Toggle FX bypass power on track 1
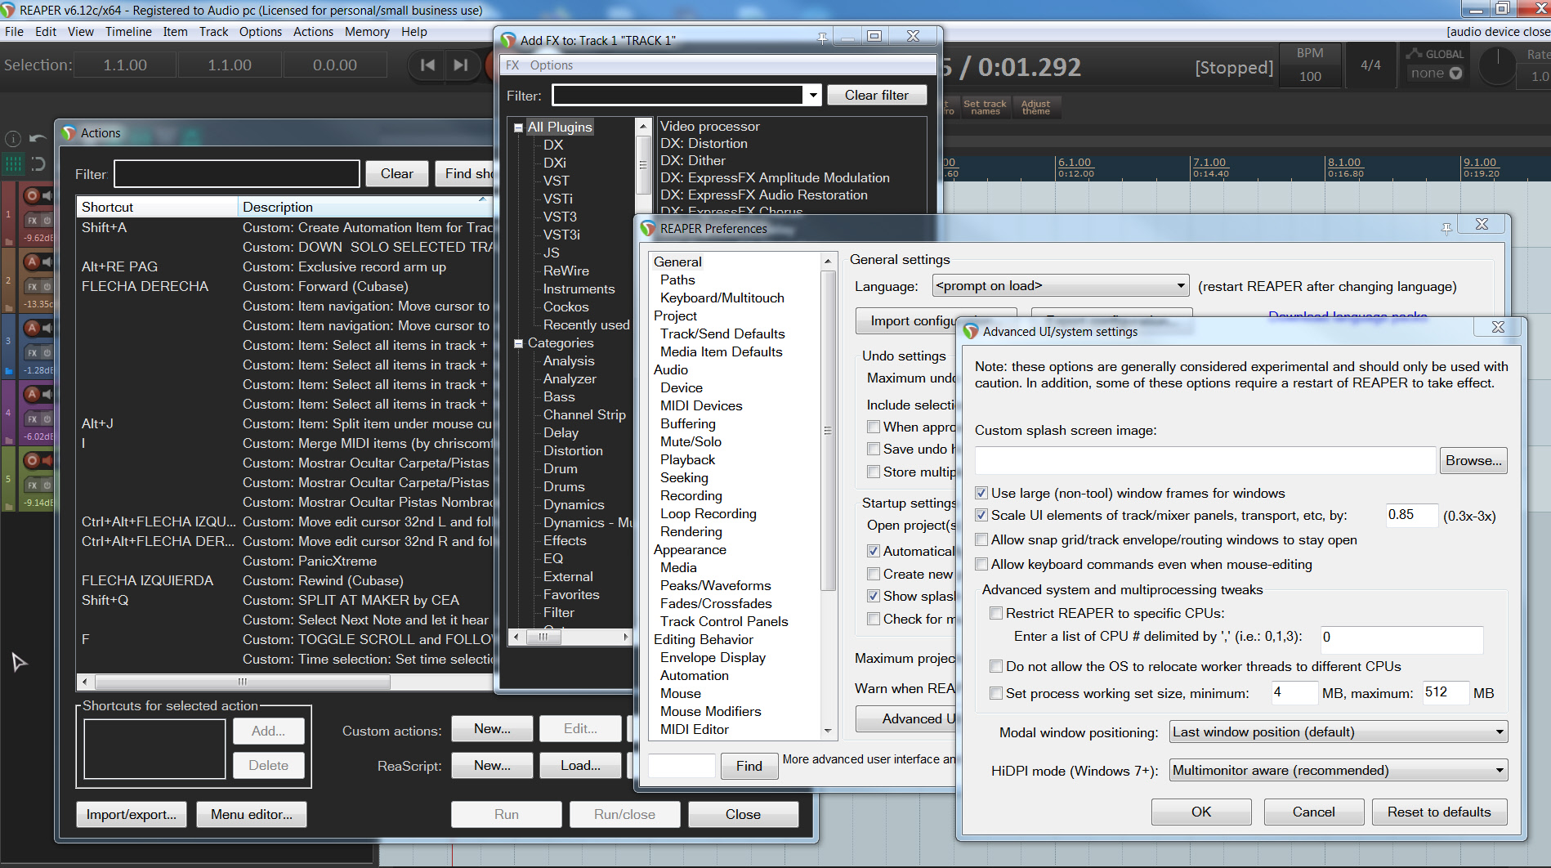 pyautogui.click(x=47, y=221)
